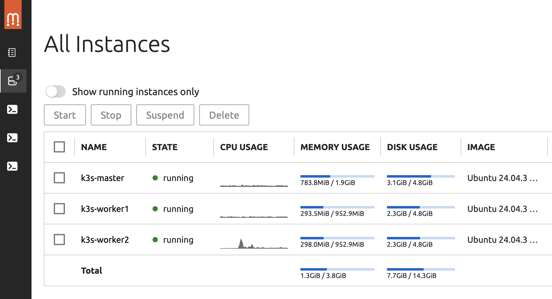
Task: Click the k3s-worker2 CPU usage graph
Action: (x=254, y=243)
